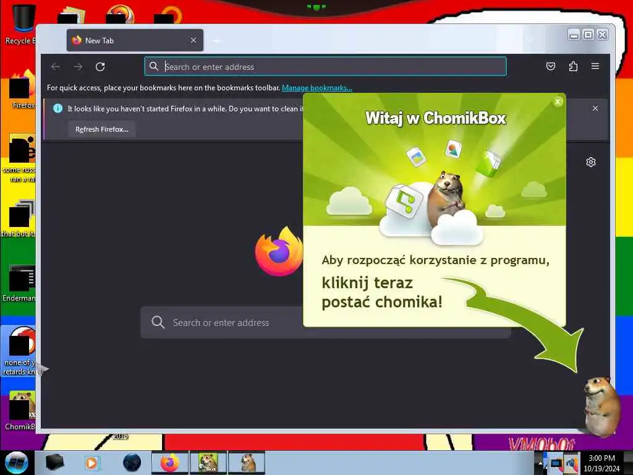Click the Refresh Firefox... button
The image size is (633, 475).
[102, 129]
